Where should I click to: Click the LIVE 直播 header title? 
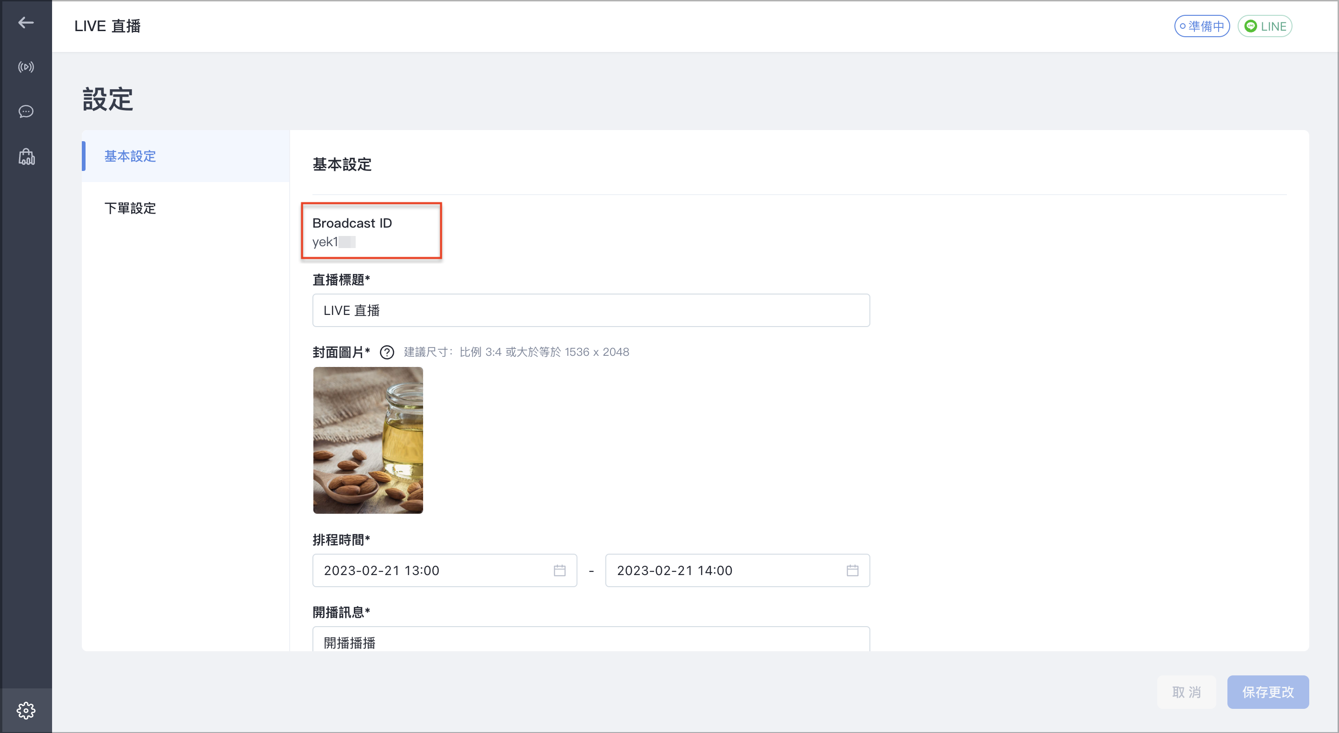[x=107, y=26]
